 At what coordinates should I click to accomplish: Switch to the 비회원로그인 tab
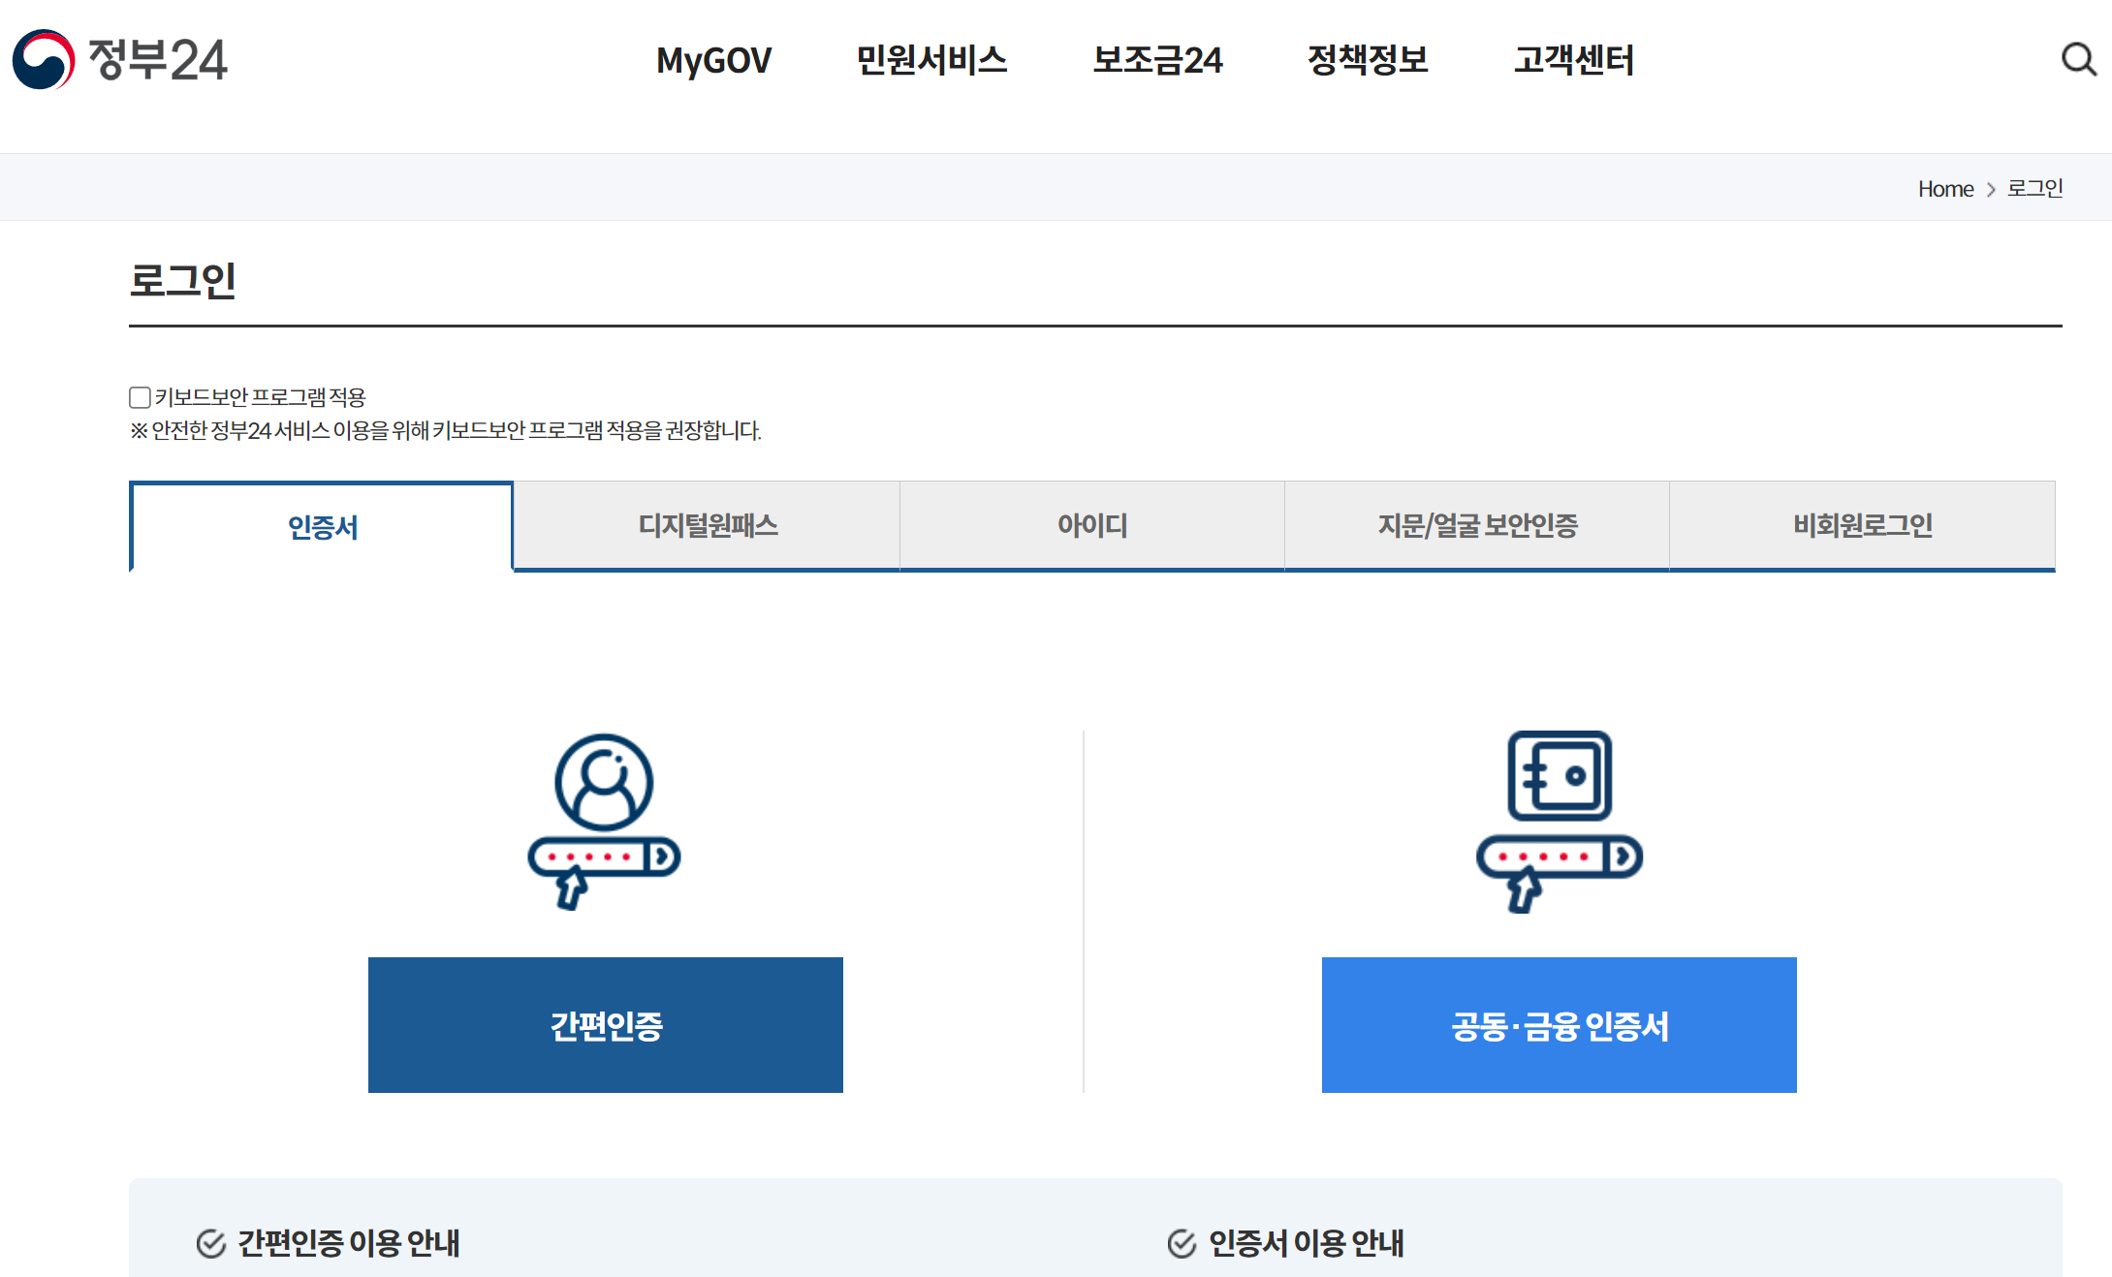pyautogui.click(x=1862, y=525)
